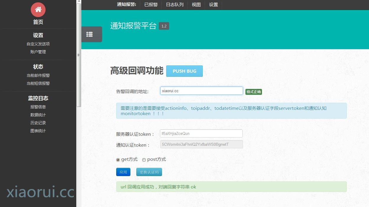
Task: Open the 日志队列 menu item
Action: click(x=174, y=5)
